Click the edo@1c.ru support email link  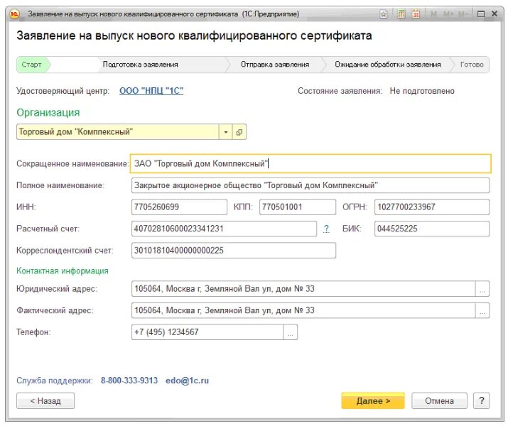coord(188,381)
